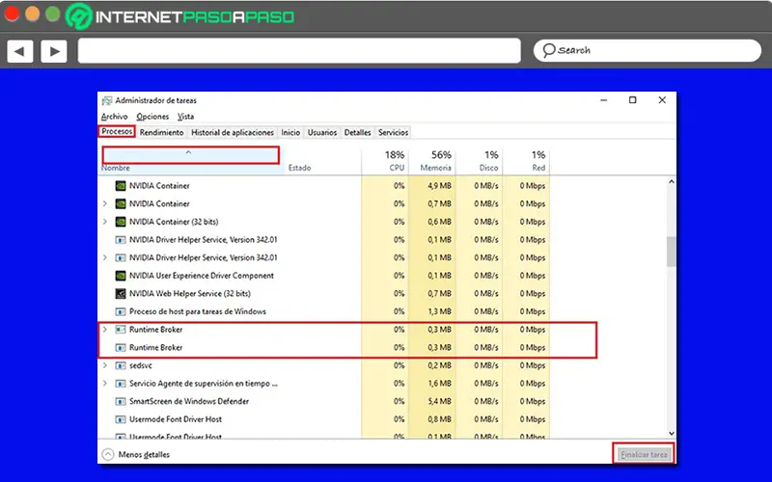Screen dimensions: 772x482
Task: Click the NVIDIA User Experience Driver Component icon
Action: coord(120,276)
